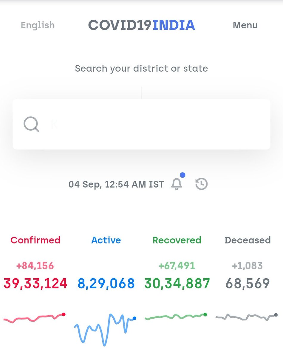The image size is (283, 358).
Task: Click the +1,083 deceased increase
Action: pos(247,266)
